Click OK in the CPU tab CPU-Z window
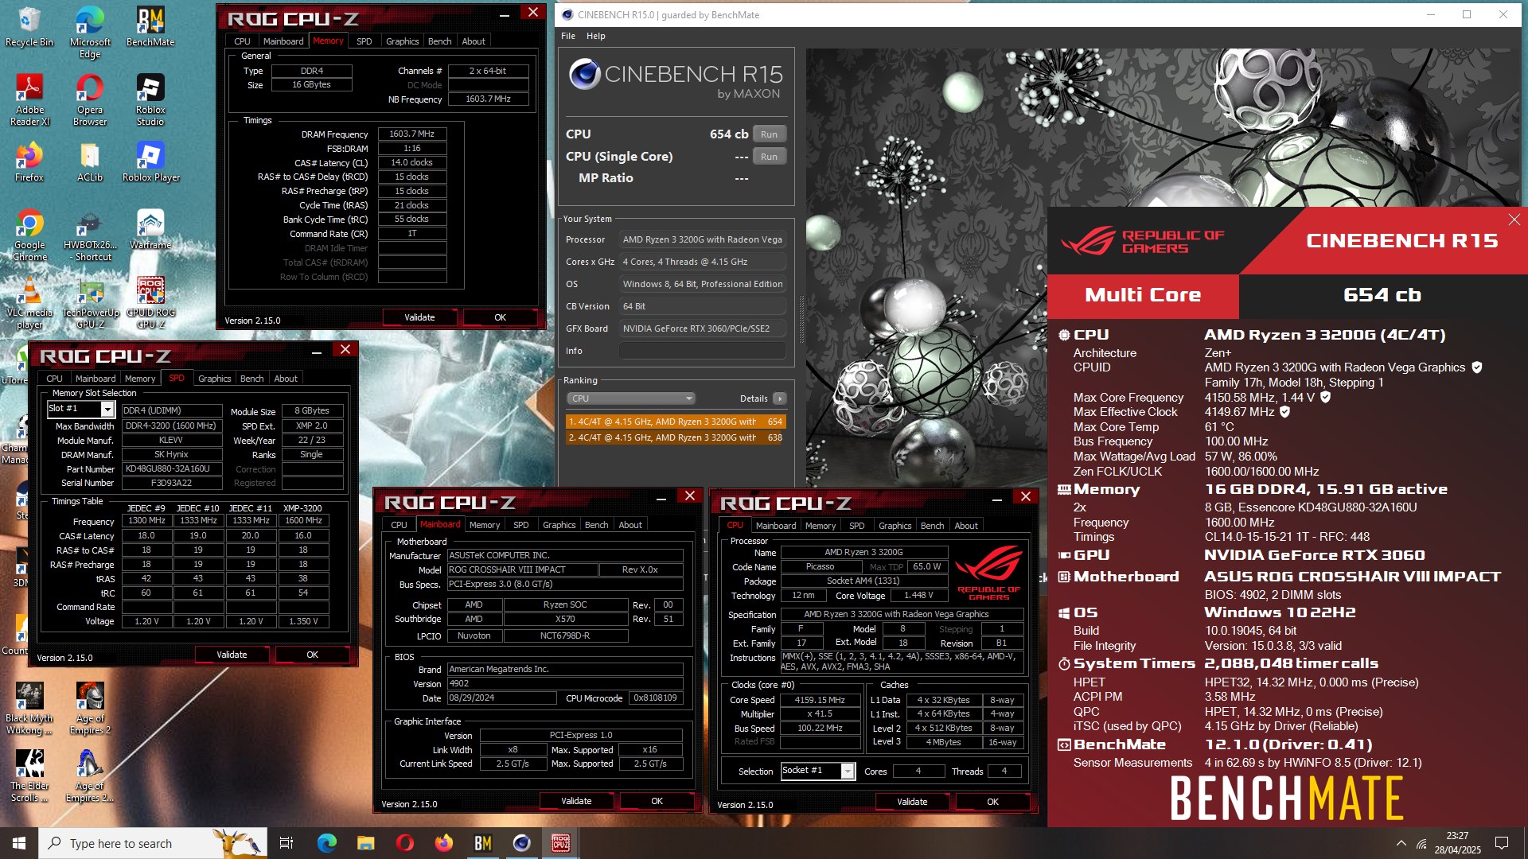Image resolution: width=1528 pixels, height=859 pixels. (992, 802)
